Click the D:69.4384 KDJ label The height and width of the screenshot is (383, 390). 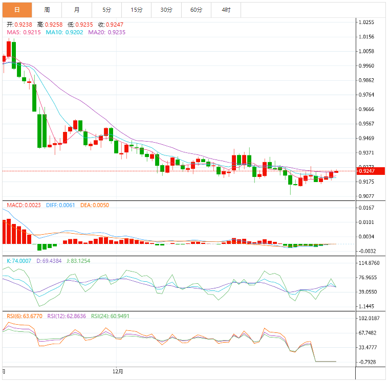click(49, 261)
